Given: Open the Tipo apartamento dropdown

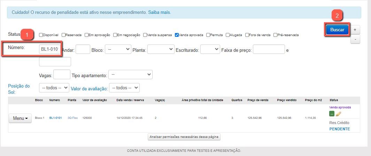Looking at the screenshot, I should pyautogui.click(x=130, y=74).
